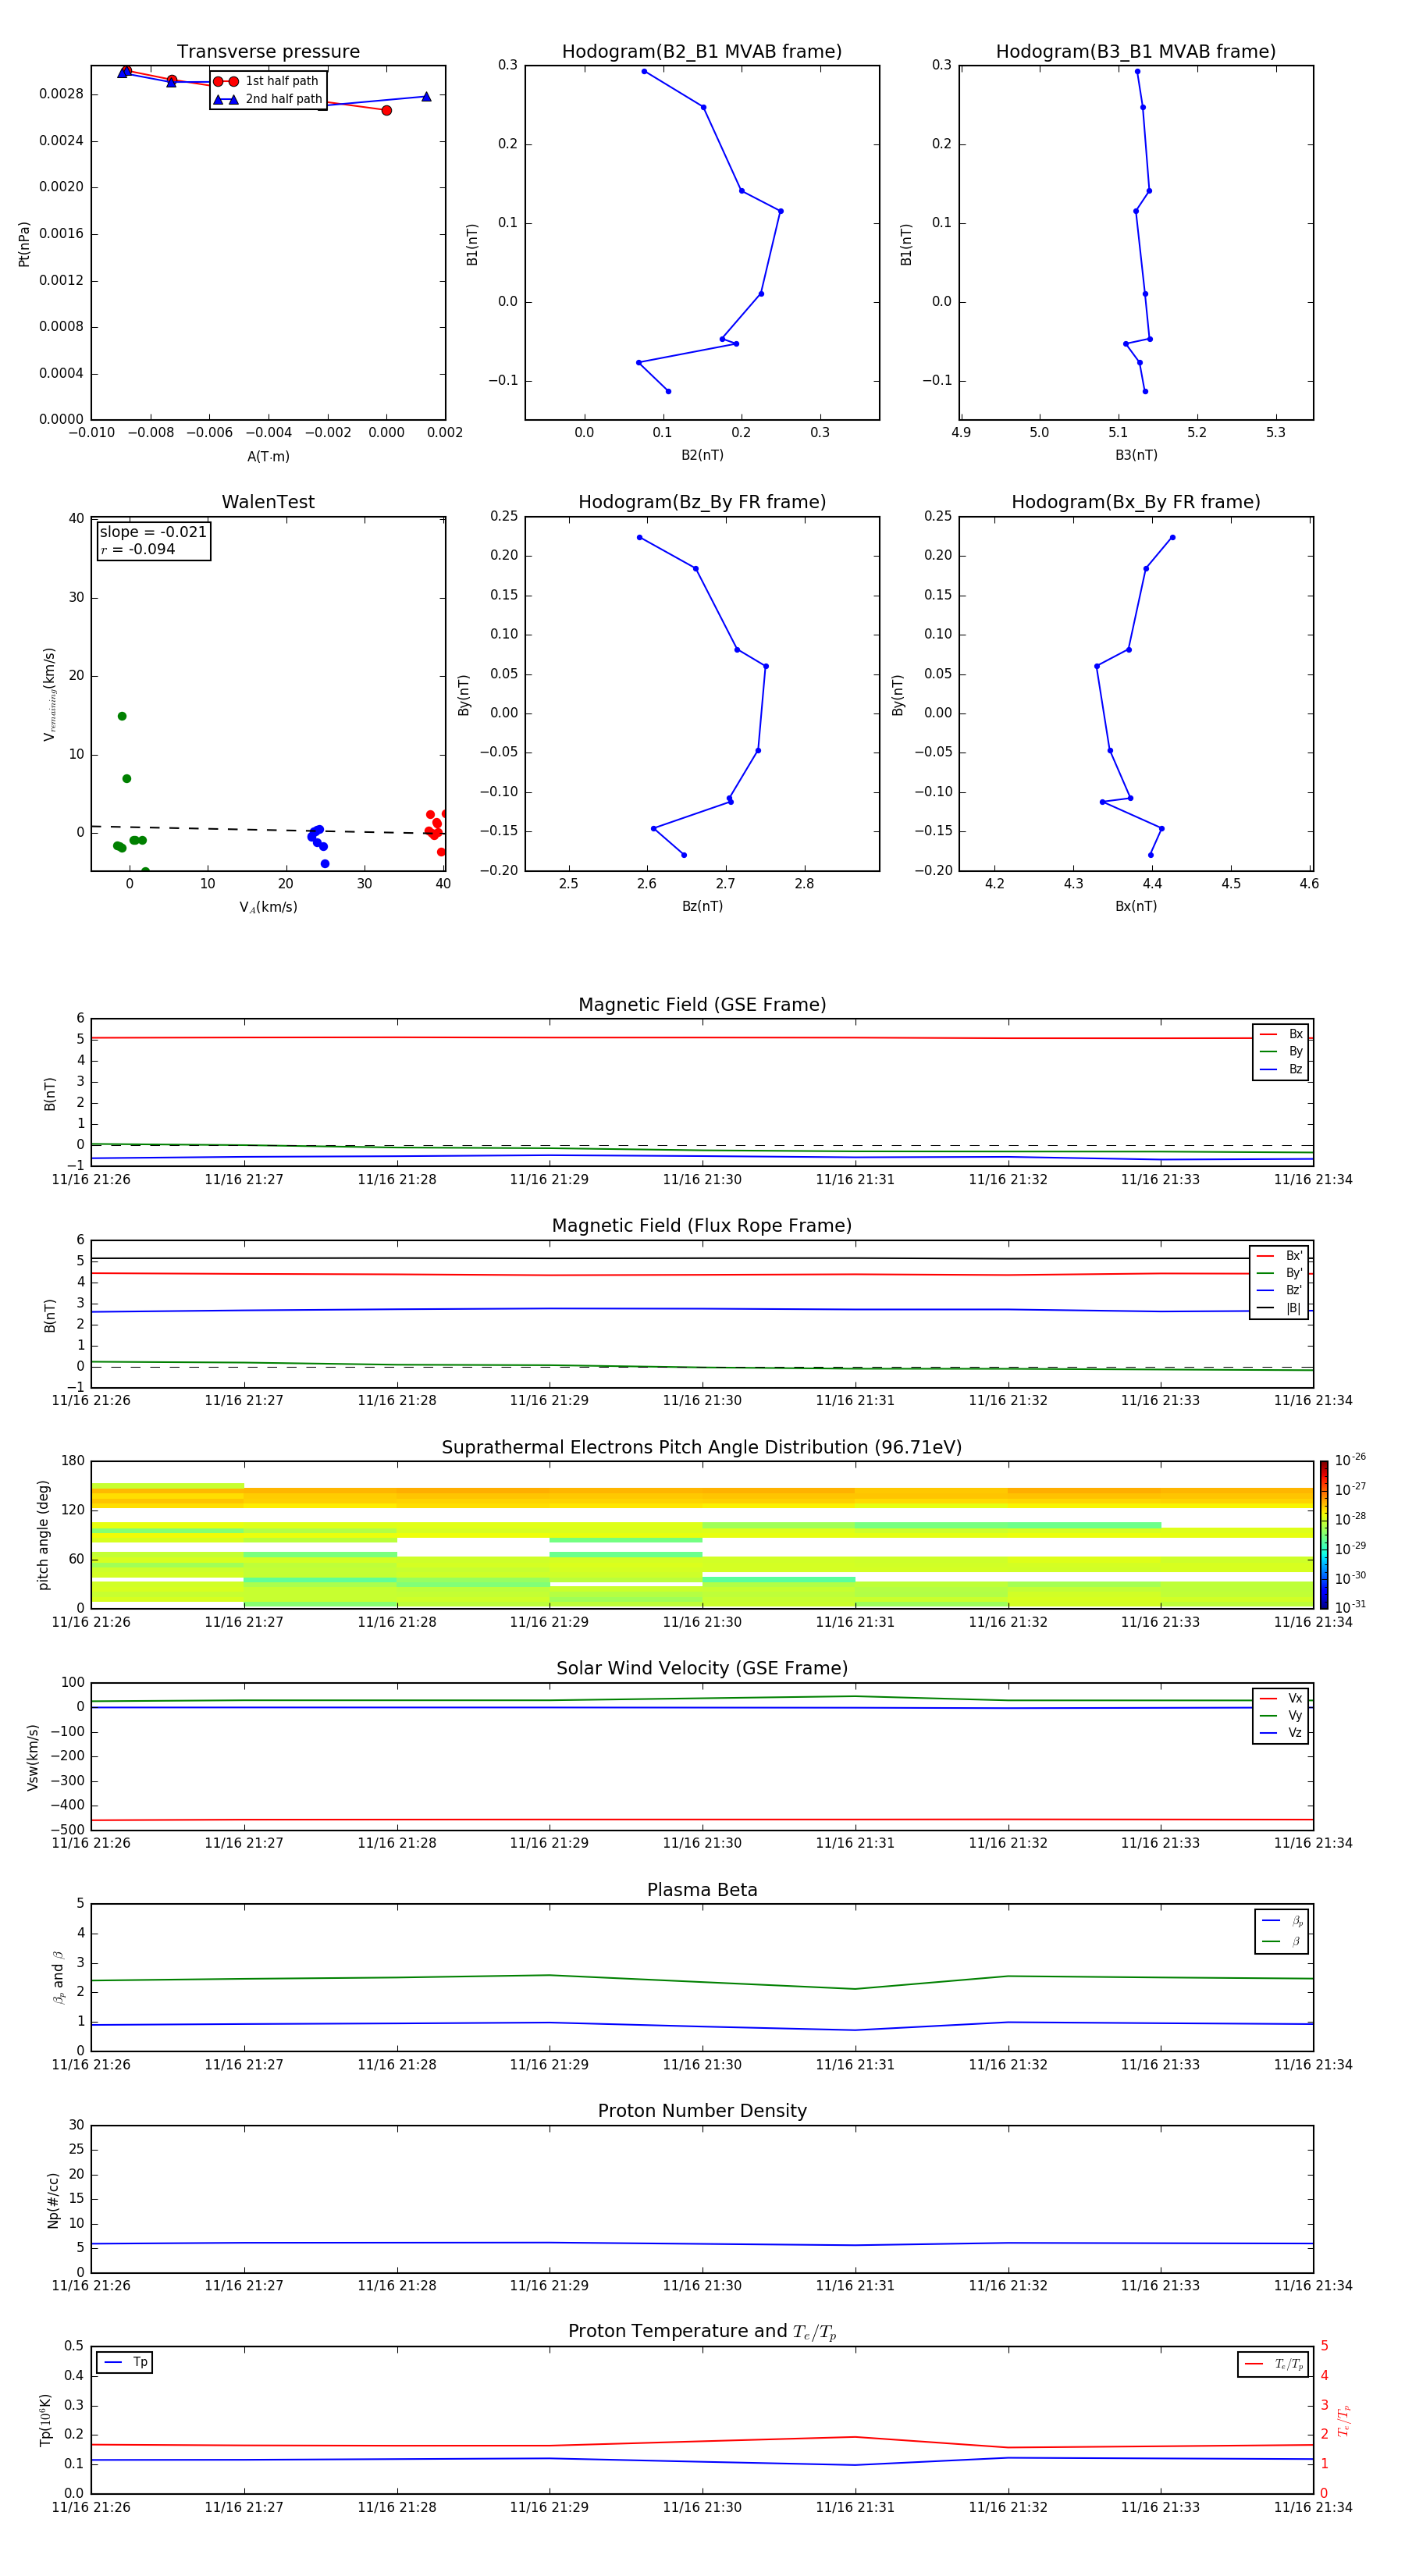1405x2576 pixels.
Task: Click the Bz legend entry in GSE magnetic field plot
Action: pyautogui.click(x=1281, y=1069)
